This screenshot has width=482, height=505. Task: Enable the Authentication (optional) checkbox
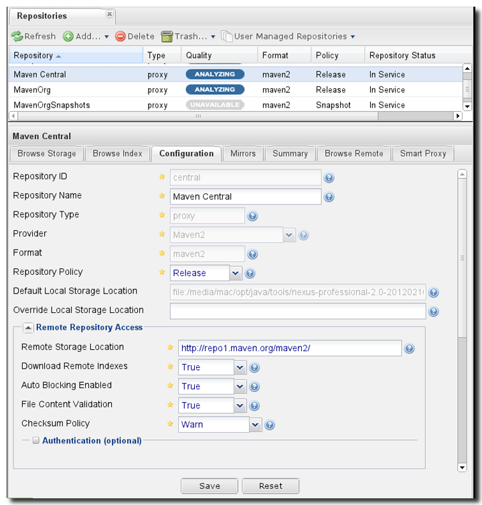click(x=36, y=441)
